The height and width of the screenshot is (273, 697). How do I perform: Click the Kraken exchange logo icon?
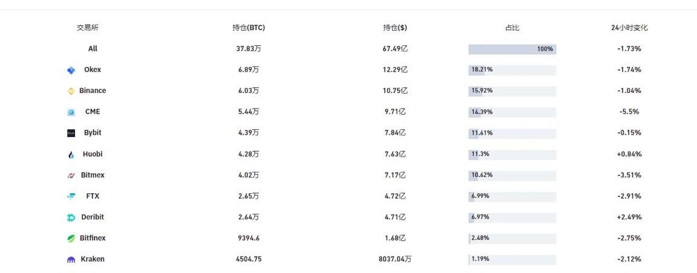pyautogui.click(x=71, y=260)
